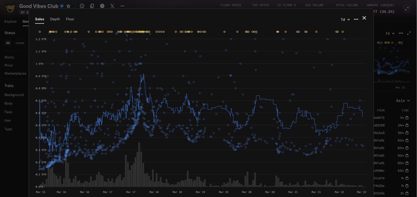Open seller address 311df4
This screenshot has height=197, width=417.
click(x=379, y=178)
